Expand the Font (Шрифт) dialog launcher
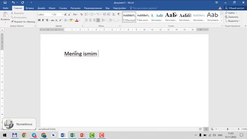The height and width of the screenshot is (139, 247). [82, 26]
